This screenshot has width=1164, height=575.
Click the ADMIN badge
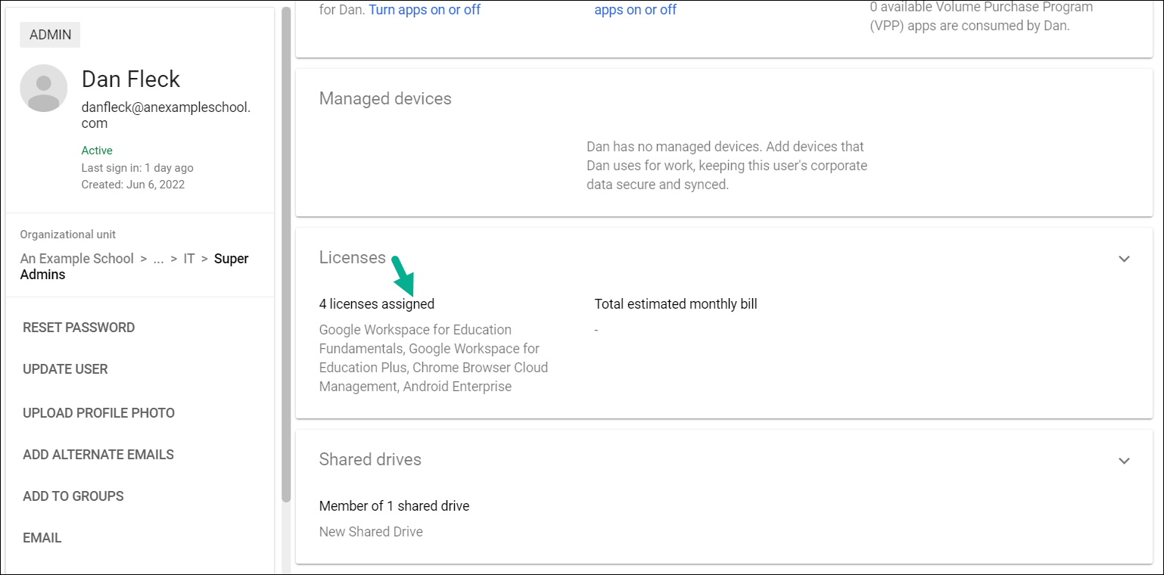50,35
